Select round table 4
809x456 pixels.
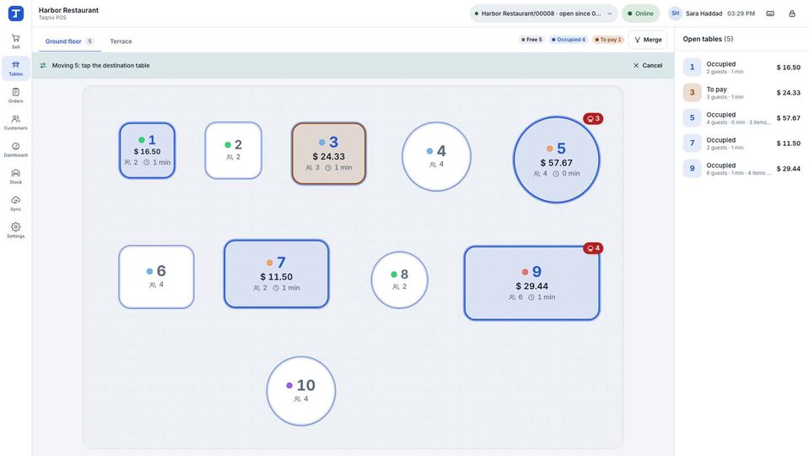click(x=436, y=156)
